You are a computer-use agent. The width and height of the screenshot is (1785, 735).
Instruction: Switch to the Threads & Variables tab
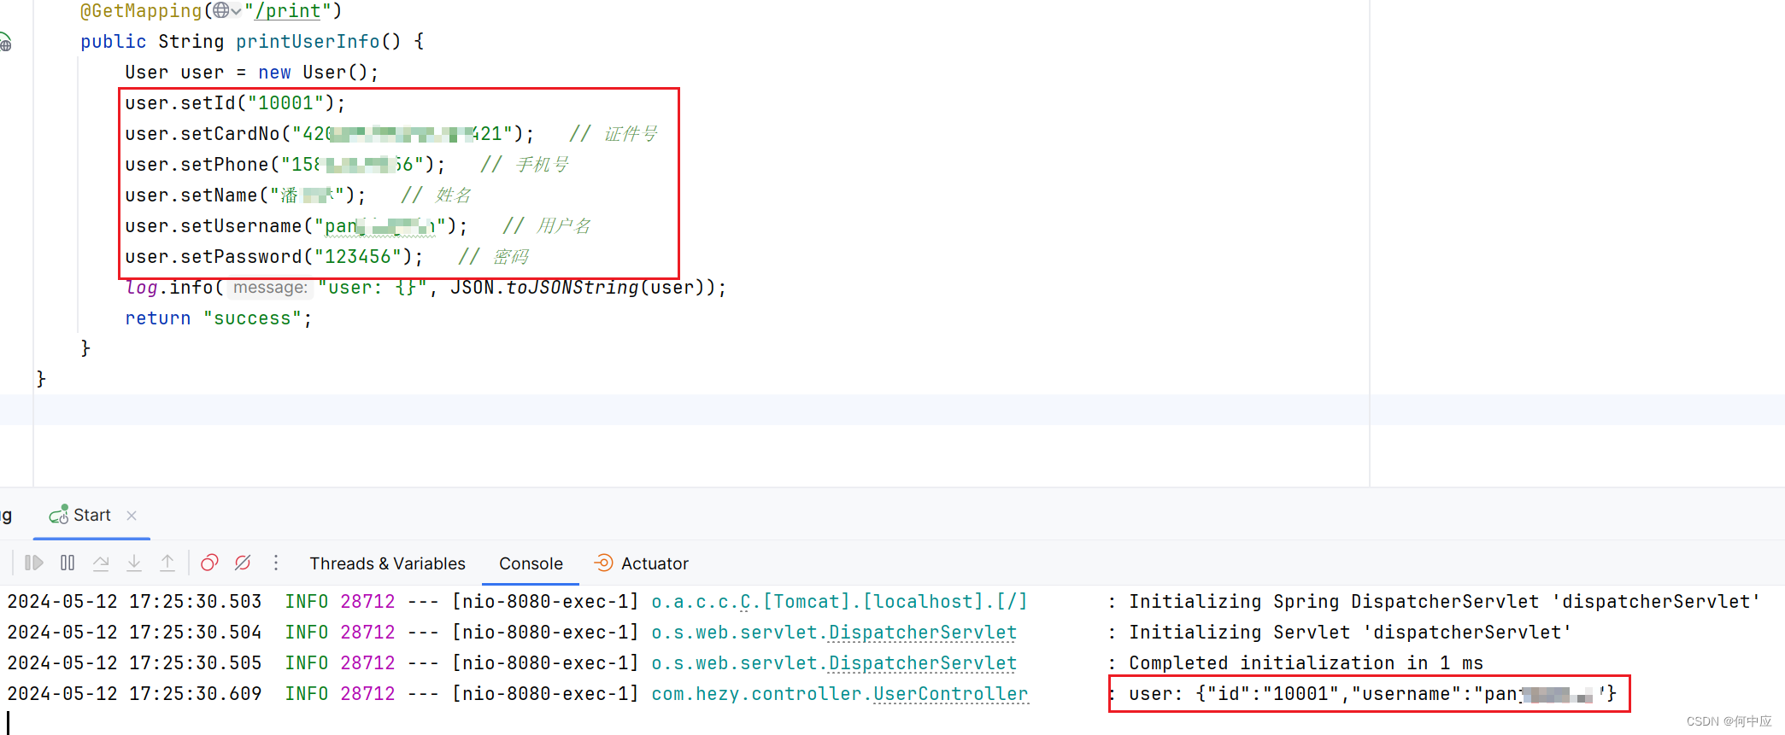pos(387,563)
